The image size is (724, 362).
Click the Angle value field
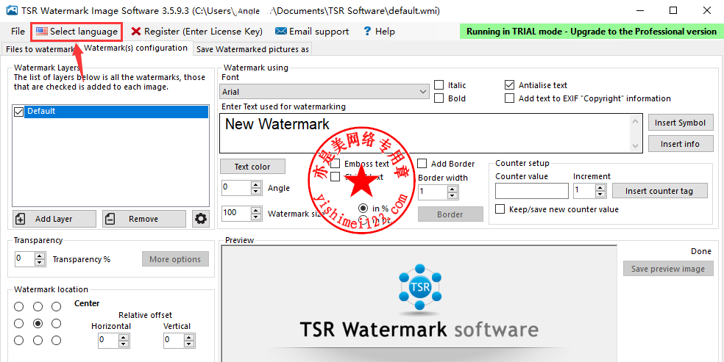236,187
